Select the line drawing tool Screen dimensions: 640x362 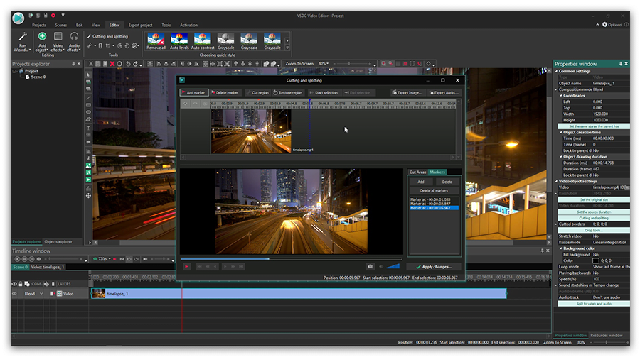click(88, 98)
